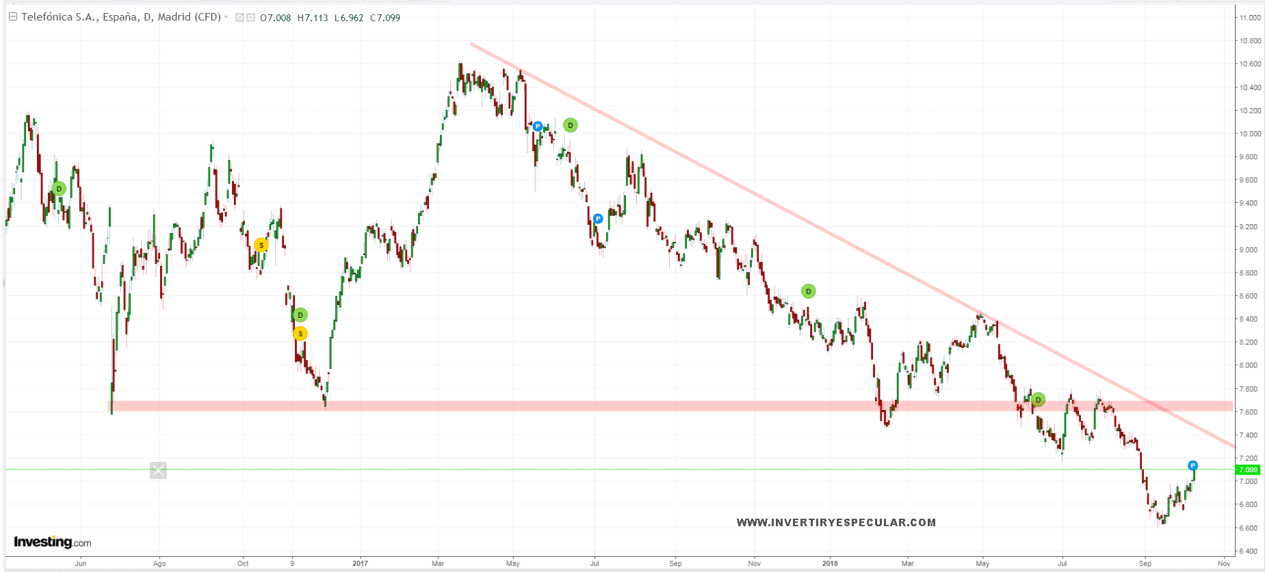Click green D marker near December 2017
This screenshot has height=572, width=1265.
coord(808,291)
